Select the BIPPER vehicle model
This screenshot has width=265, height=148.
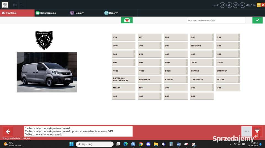click(202, 71)
